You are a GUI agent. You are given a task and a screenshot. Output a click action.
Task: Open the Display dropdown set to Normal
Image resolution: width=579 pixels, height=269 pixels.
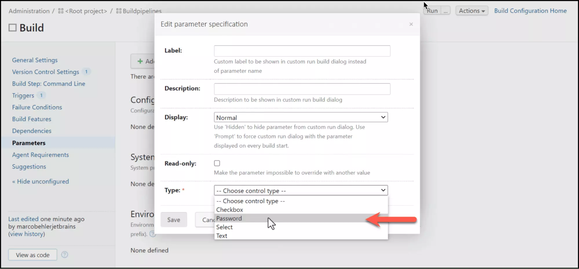[x=301, y=118]
